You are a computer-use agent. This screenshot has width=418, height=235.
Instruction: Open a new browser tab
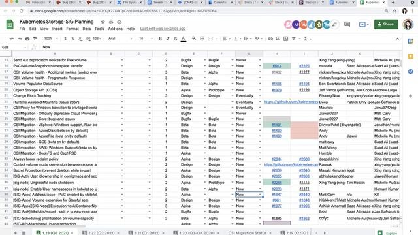393,3
